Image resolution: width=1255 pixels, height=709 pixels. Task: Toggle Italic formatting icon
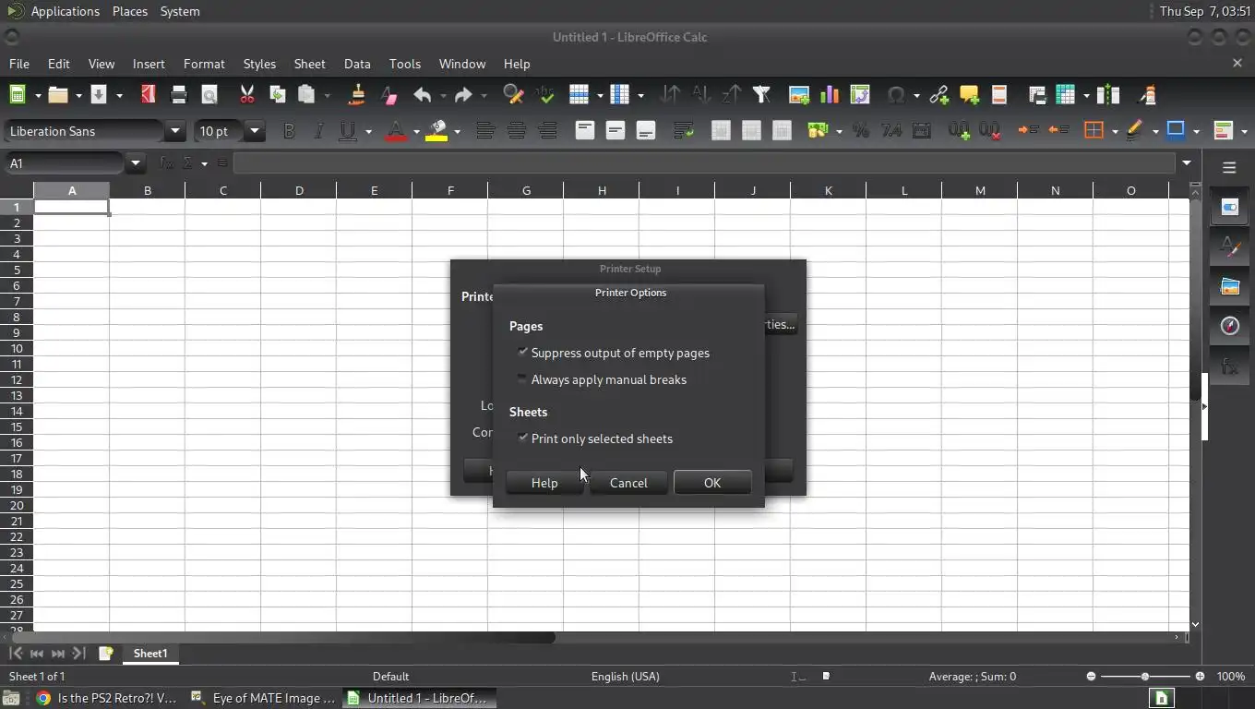coord(319,131)
